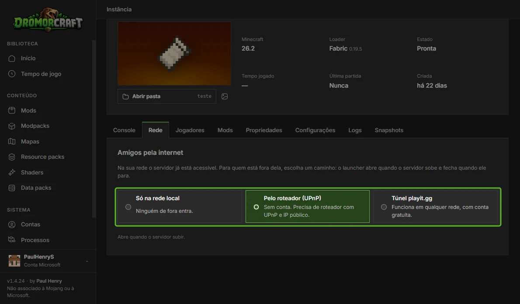Screen dimensions: 520x304
Task: Click 'Abre quando o servidor subir.' note
Action: click(151, 237)
